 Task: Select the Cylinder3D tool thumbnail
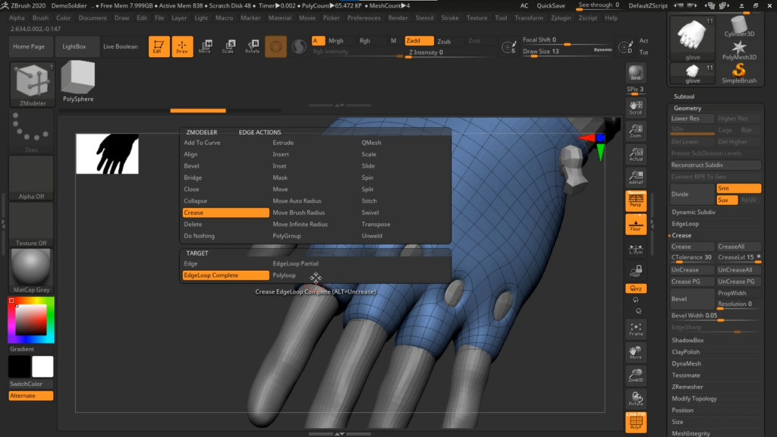click(739, 27)
